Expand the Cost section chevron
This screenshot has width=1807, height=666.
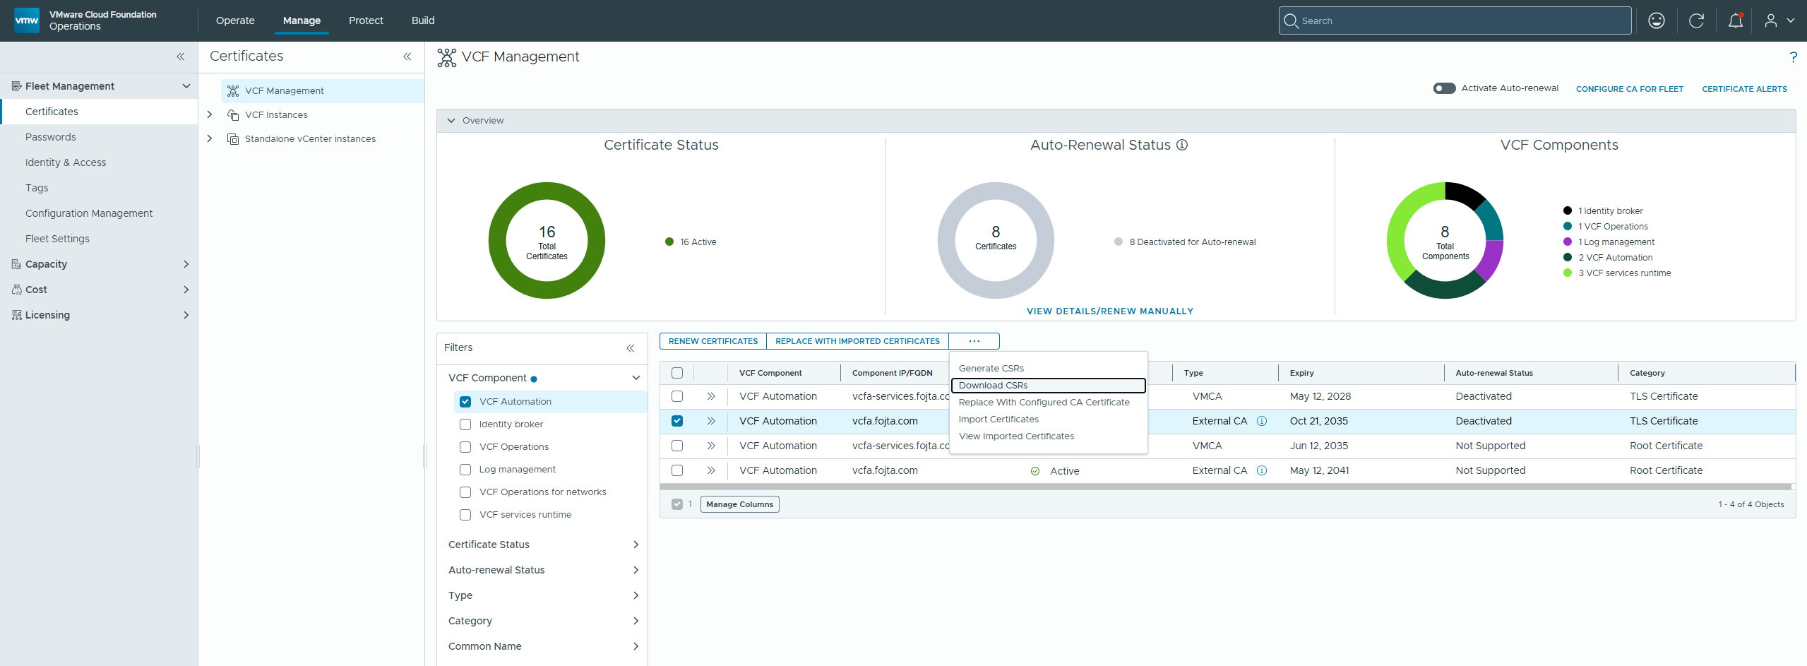click(x=186, y=290)
